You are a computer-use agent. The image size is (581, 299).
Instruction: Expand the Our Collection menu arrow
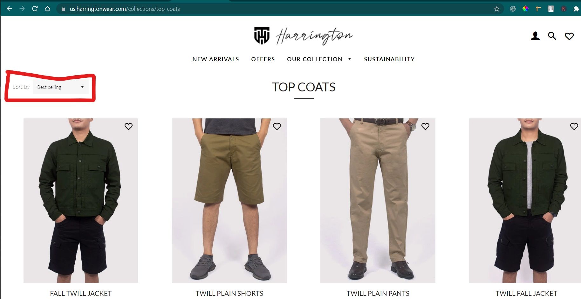coord(350,59)
